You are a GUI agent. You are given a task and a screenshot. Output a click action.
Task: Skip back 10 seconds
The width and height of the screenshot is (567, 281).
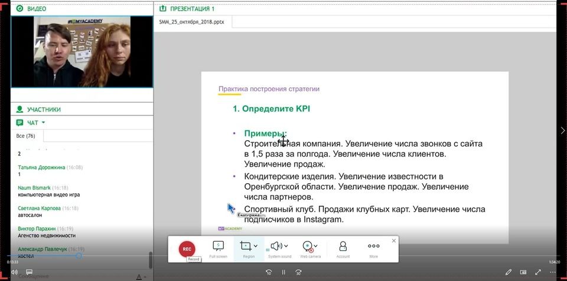[x=269, y=272]
